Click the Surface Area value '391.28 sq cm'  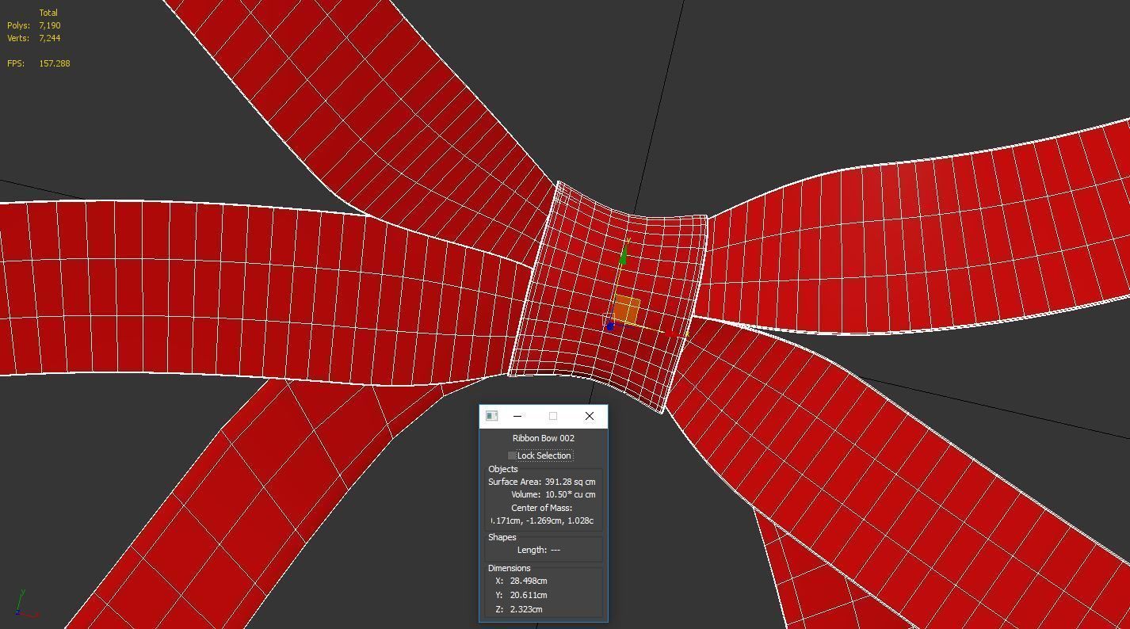(x=570, y=482)
